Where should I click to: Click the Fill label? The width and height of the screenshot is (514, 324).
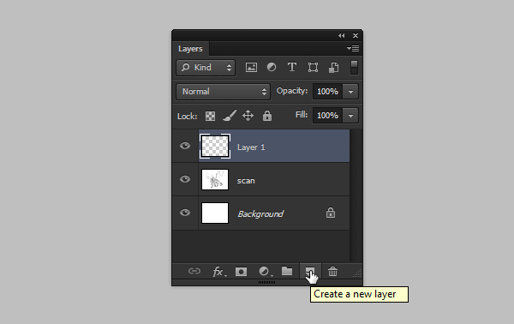(x=302, y=115)
